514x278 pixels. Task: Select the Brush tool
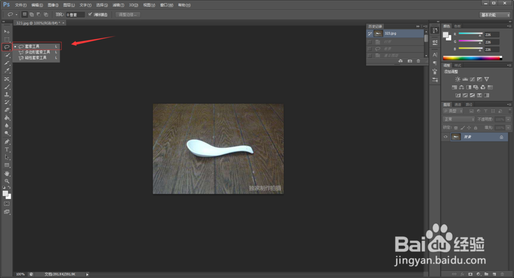[x=7, y=87]
